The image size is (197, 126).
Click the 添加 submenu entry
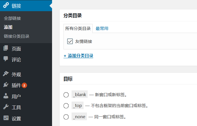8,27
